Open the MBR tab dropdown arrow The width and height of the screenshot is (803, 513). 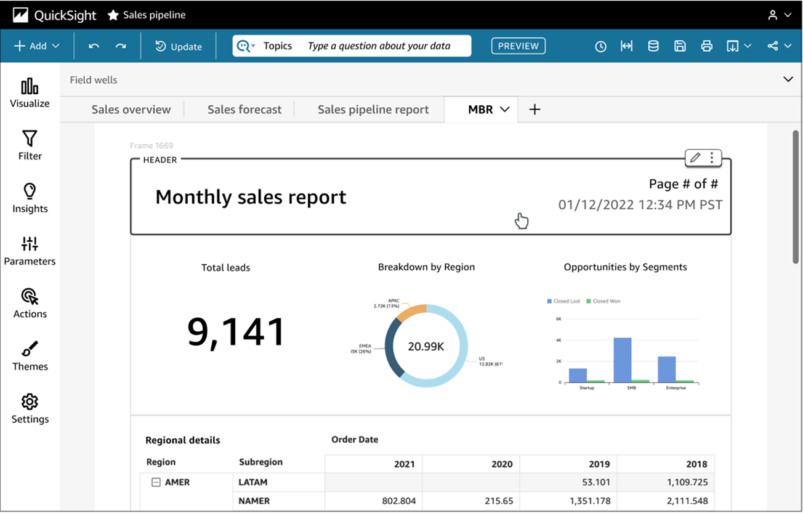click(x=505, y=110)
